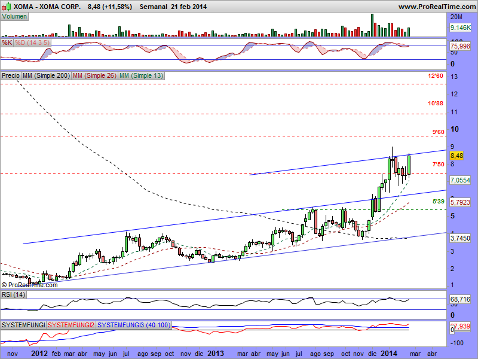This screenshot has width=478, height=359.
Task: Click the candlestick icon beside XOMA title
Action: (x=6, y=6)
